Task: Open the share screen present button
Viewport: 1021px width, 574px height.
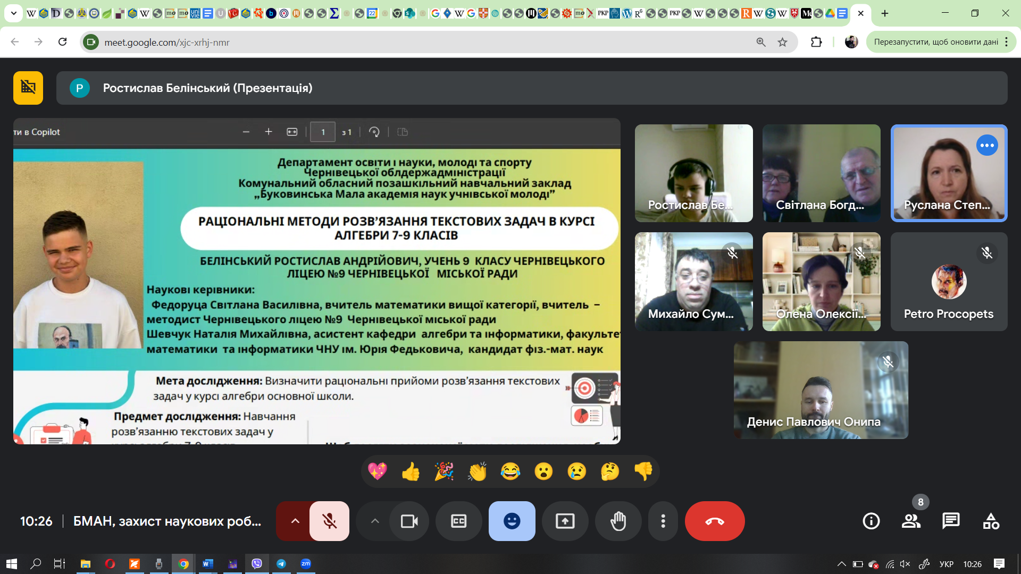Action: (565, 521)
